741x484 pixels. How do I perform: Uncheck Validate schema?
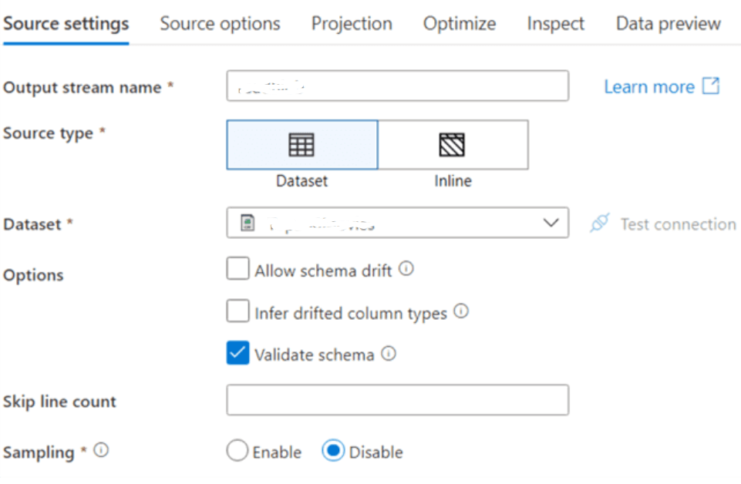[x=238, y=353]
